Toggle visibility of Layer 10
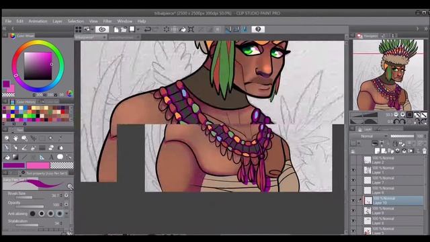This screenshot has height=242, width=430. click(353, 200)
